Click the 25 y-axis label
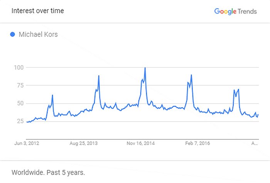The width and height of the screenshot is (270, 183). 20,121
